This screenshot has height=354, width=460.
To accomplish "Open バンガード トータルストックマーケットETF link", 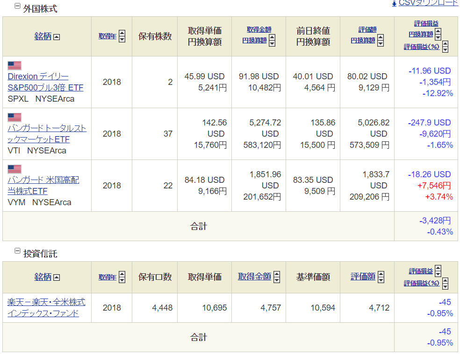I will pos(47,134).
